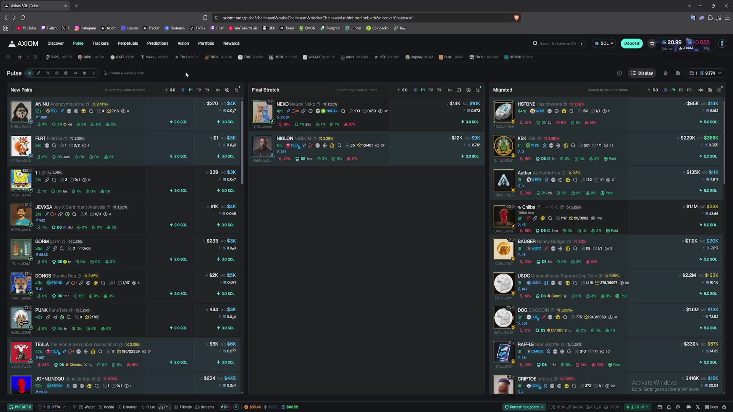
Task: Open the Pulse help question-mark icon
Action: pyautogui.click(x=619, y=73)
